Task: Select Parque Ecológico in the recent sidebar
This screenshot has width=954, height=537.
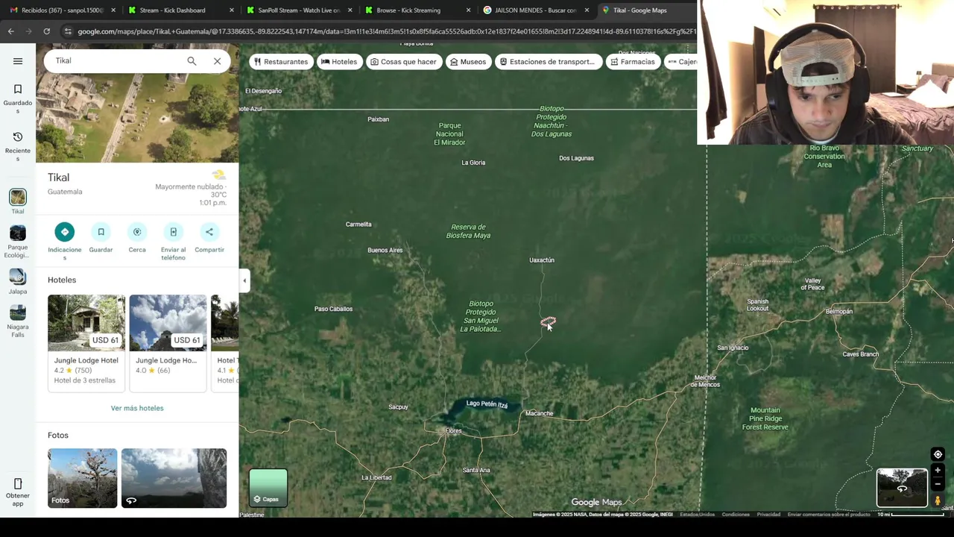Action: [x=18, y=242]
